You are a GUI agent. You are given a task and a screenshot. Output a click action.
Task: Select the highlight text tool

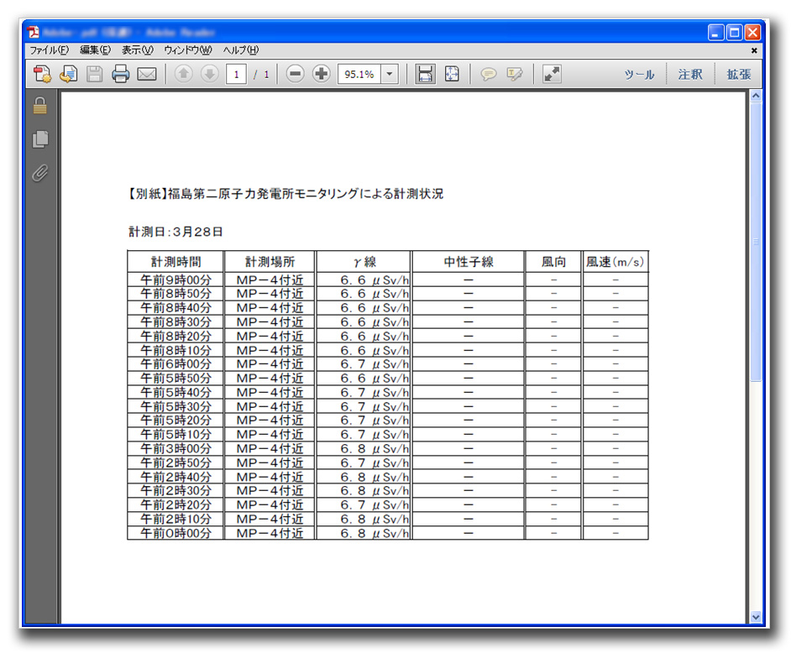514,74
